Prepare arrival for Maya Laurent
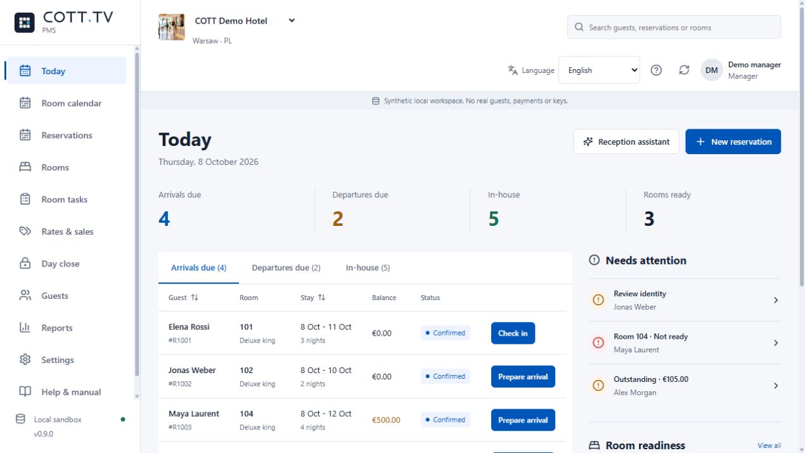The height and width of the screenshot is (453, 805). pos(523,420)
